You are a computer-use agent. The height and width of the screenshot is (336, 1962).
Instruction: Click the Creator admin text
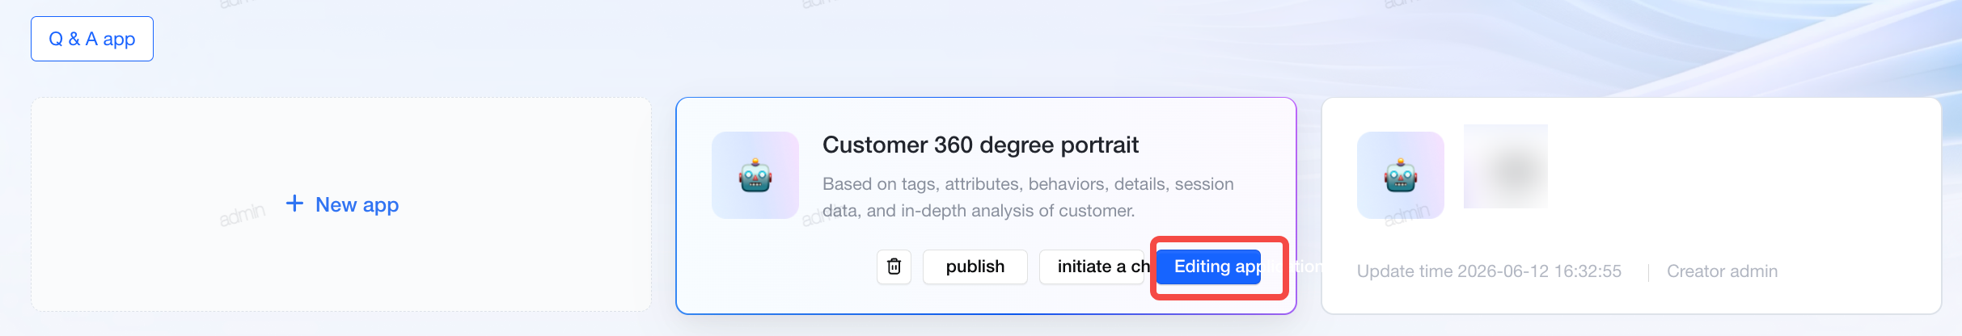(1723, 271)
